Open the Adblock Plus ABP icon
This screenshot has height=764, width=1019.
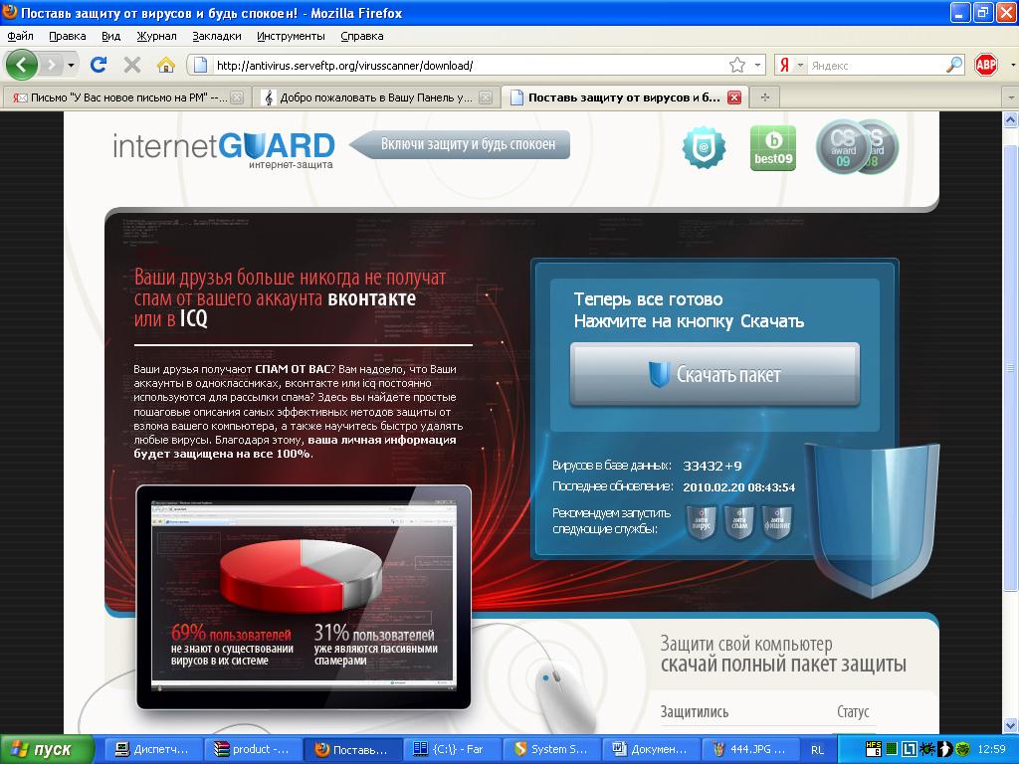(986, 65)
